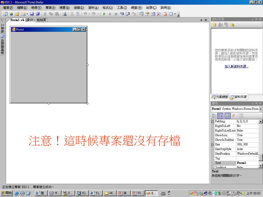
Task: Open the 專案(P) menu
Action: pos(50,8)
